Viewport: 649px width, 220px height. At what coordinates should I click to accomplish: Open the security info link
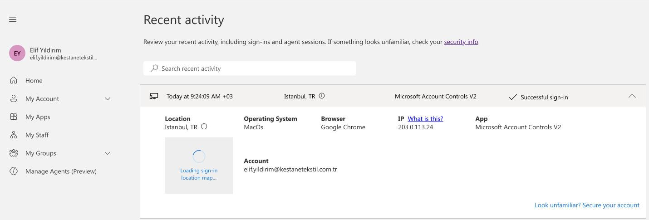[461, 42]
